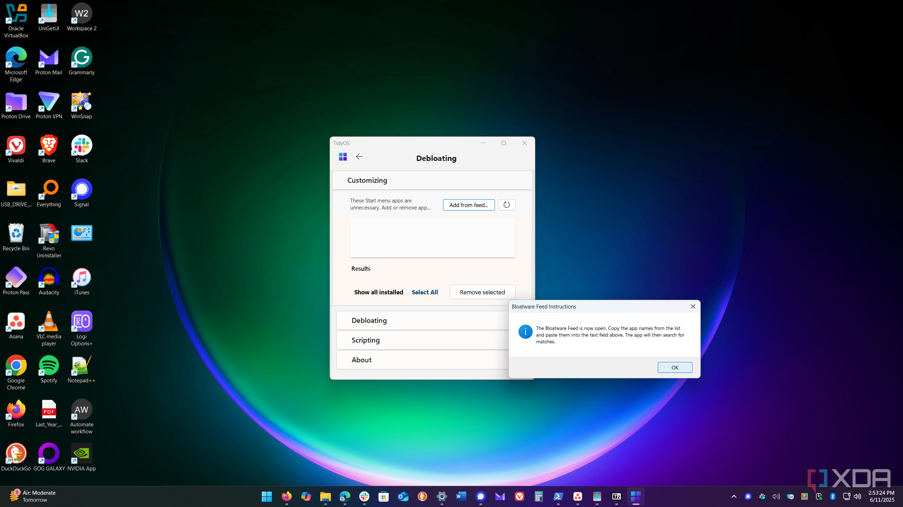The image size is (903, 507).
Task: Open Slack desktop shortcut
Action: click(81, 149)
